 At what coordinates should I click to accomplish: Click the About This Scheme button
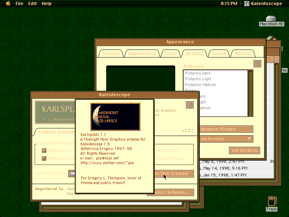click(x=174, y=174)
